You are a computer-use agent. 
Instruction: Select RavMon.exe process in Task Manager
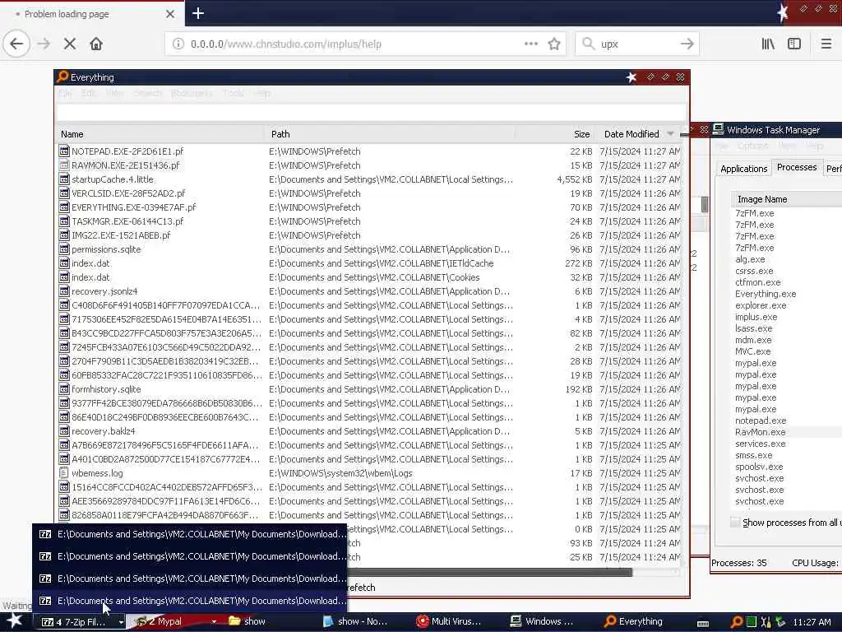tap(760, 432)
